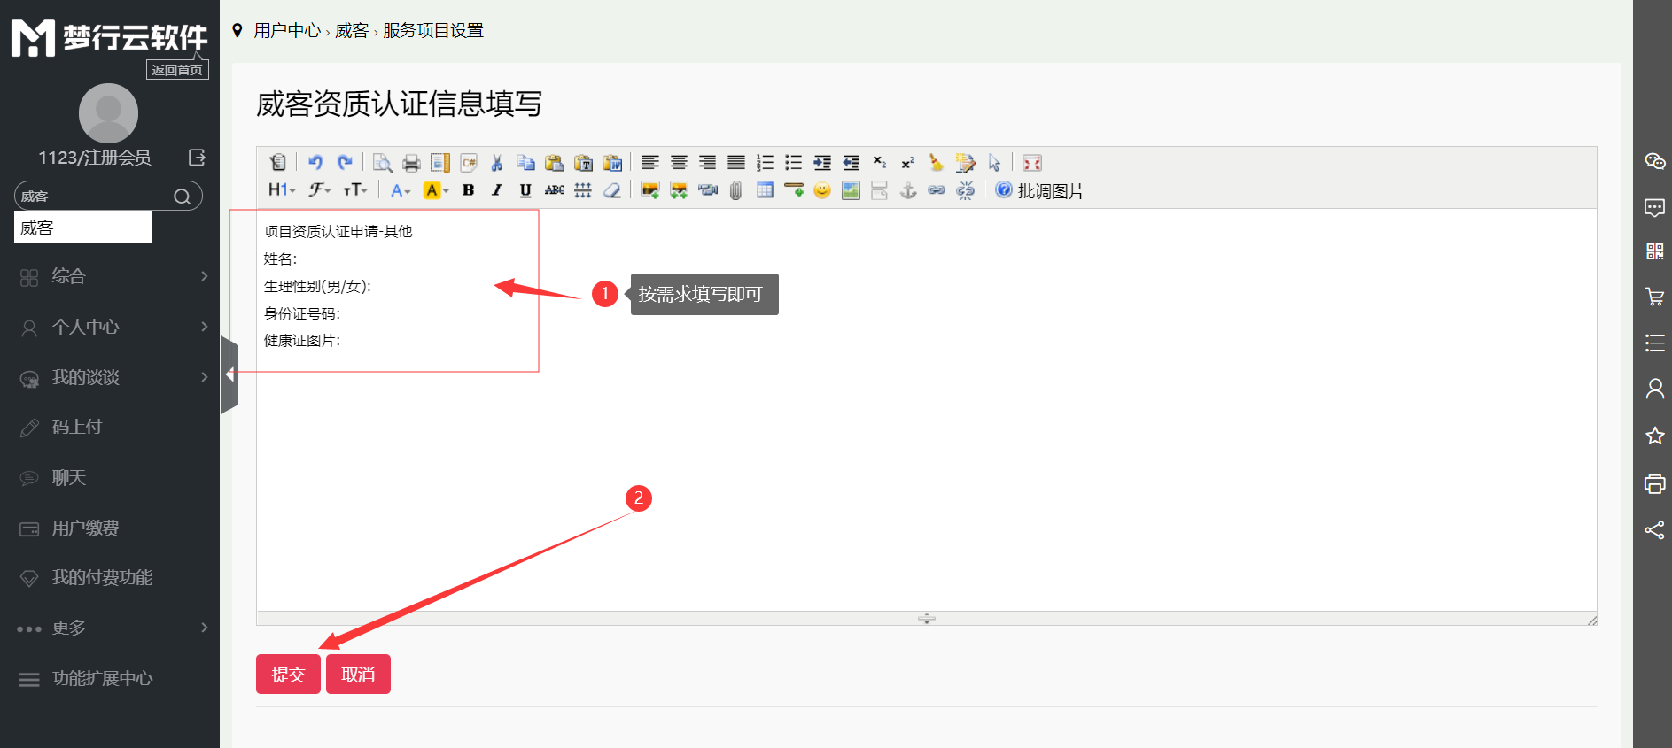
Task: Click the QR code icon in the right sidebar
Action: click(1654, 251)
